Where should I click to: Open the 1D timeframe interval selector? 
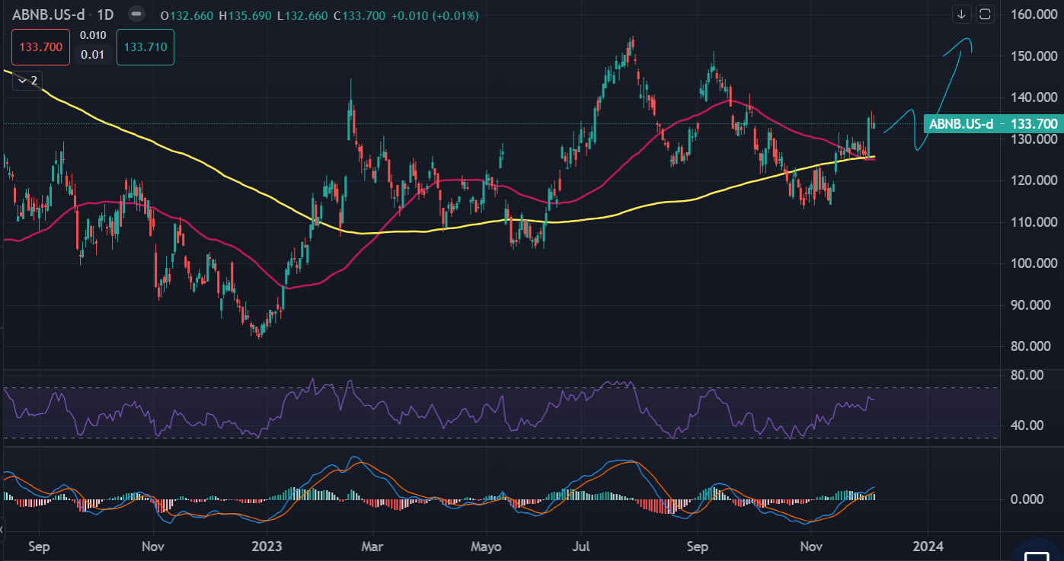point(105,15)
